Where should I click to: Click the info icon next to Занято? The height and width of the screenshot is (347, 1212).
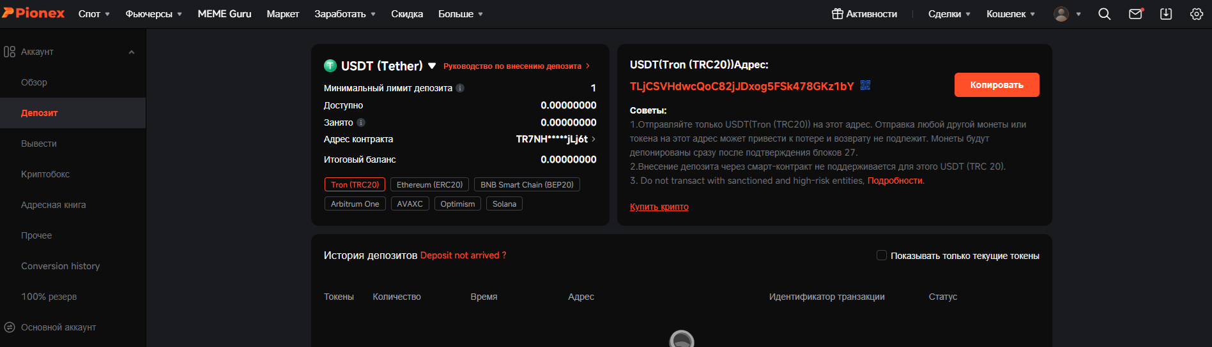point(361,122)
